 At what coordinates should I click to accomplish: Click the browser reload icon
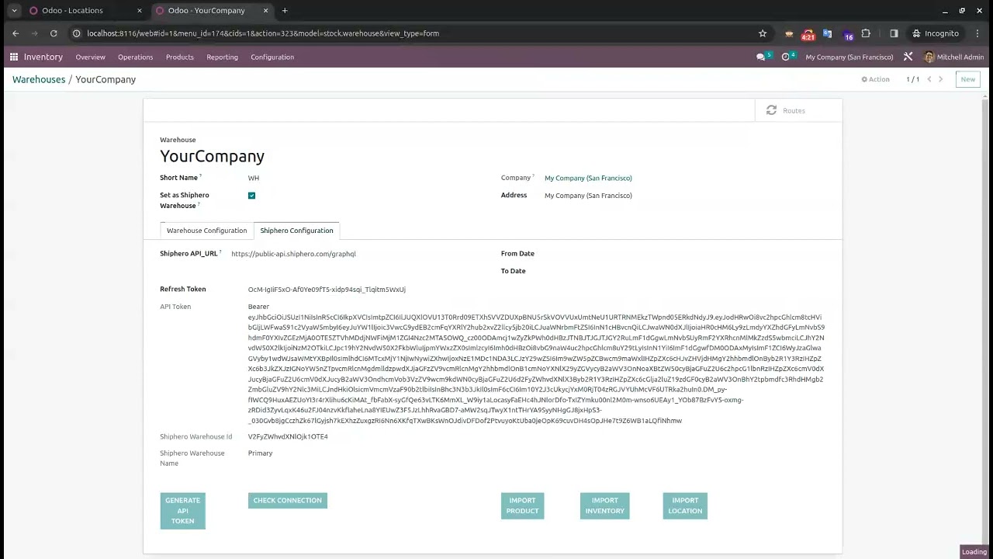(x=54, y=33)
